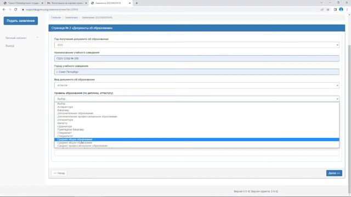Select Прикладной бакалавр option

197,130
